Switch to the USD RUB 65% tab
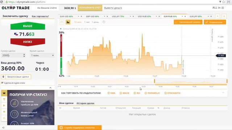Viewport: 232px width, 130px height. tap(144, 16)
